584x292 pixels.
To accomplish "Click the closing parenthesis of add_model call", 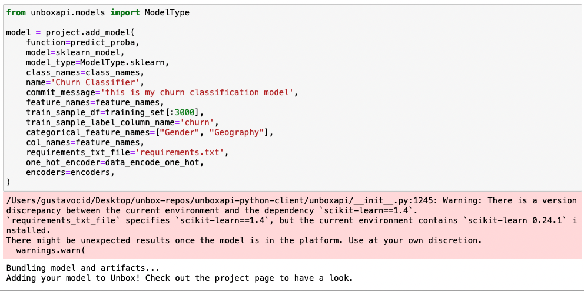I will 9,183.
